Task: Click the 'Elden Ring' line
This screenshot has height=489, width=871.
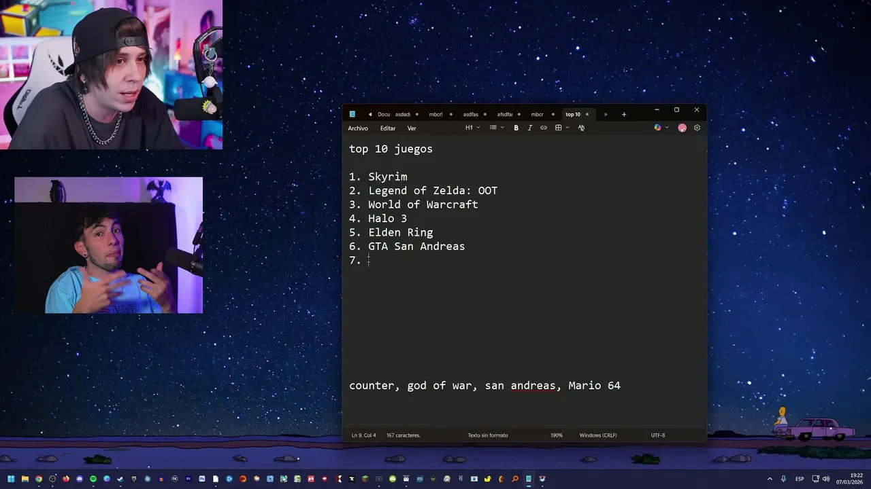Action: pos(401,232)
